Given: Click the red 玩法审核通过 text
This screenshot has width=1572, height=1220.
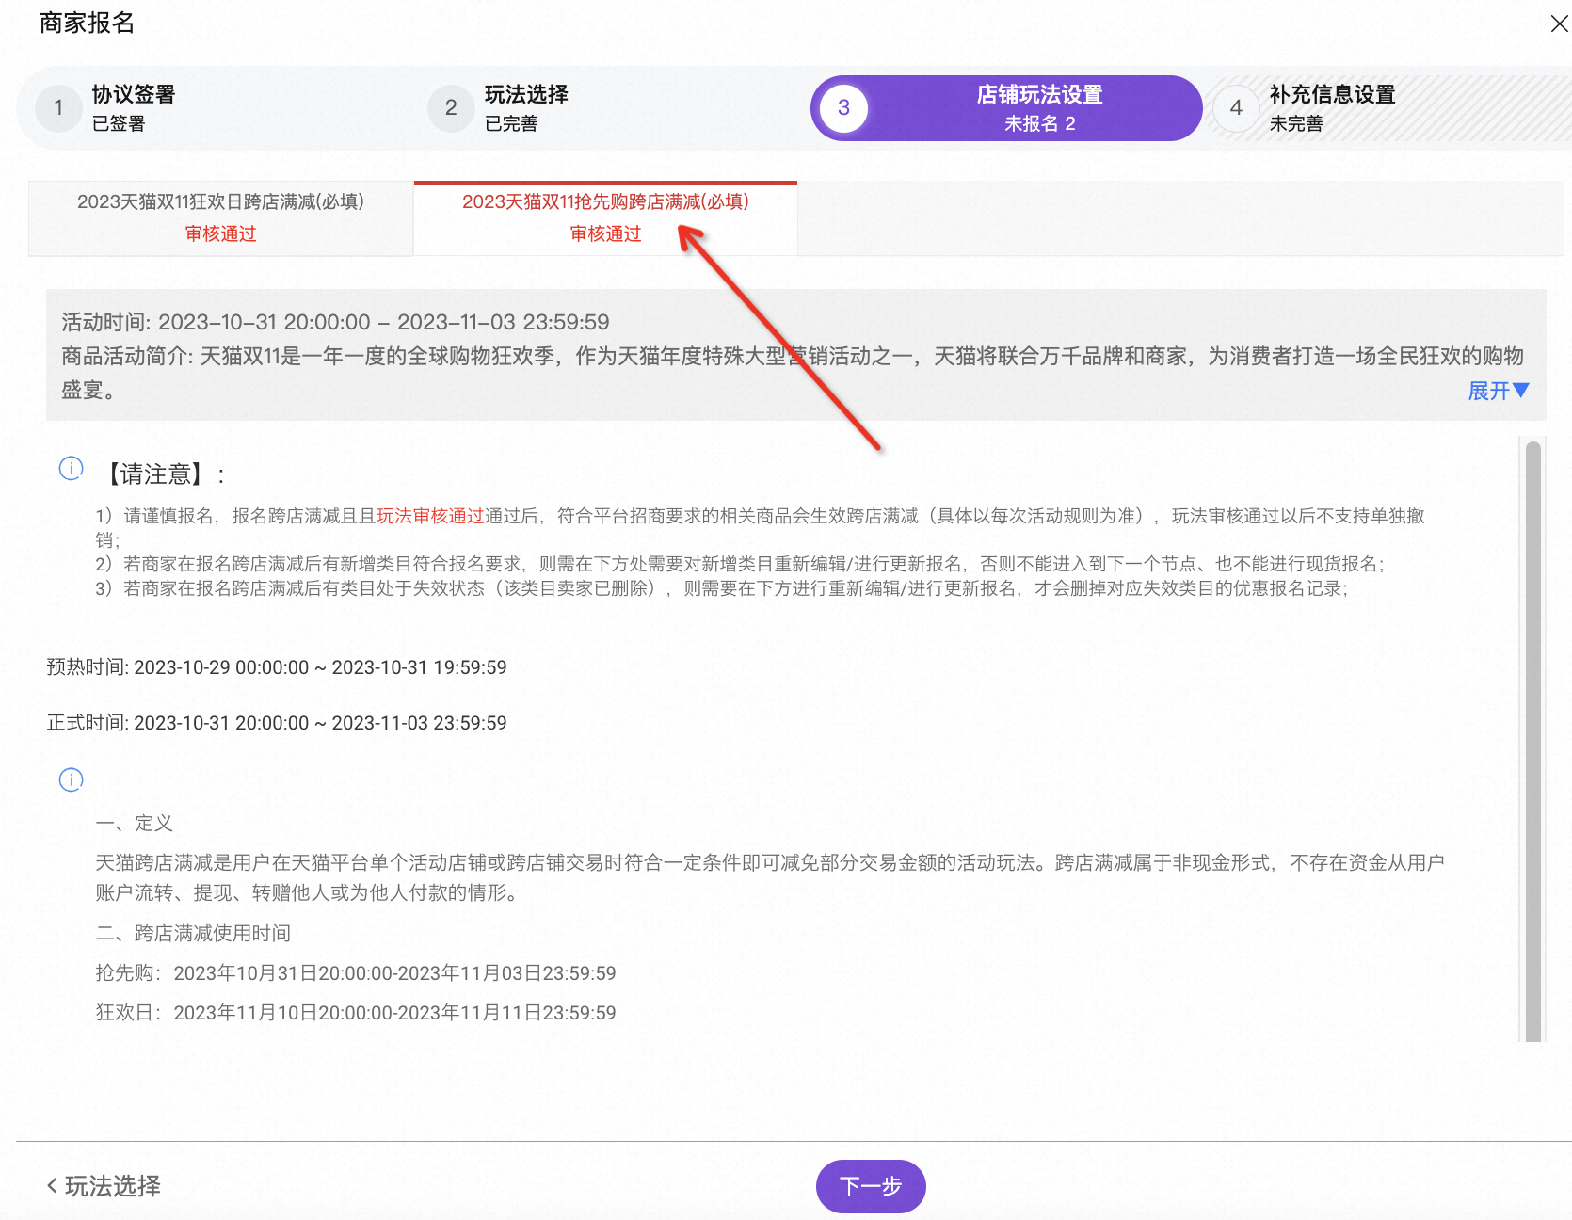Looking at the screenshot, I should 430,516.
